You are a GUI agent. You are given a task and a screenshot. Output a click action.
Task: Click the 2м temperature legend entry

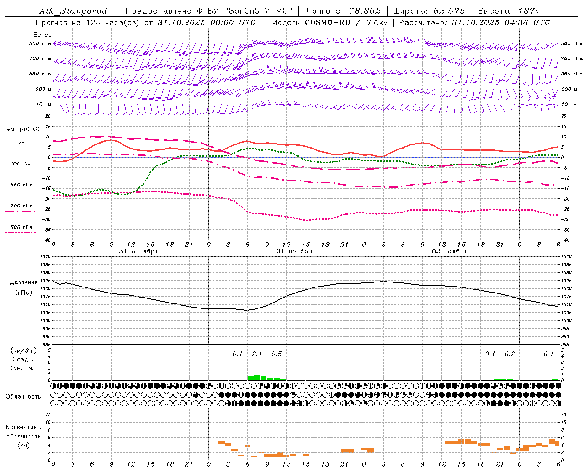(x=21, y=143)
